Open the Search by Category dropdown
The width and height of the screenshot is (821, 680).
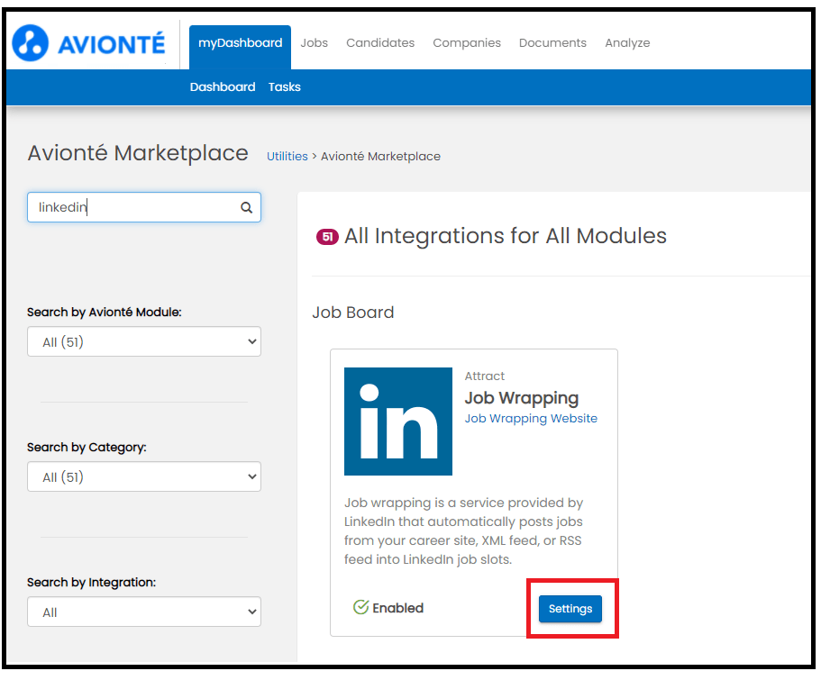143,476
